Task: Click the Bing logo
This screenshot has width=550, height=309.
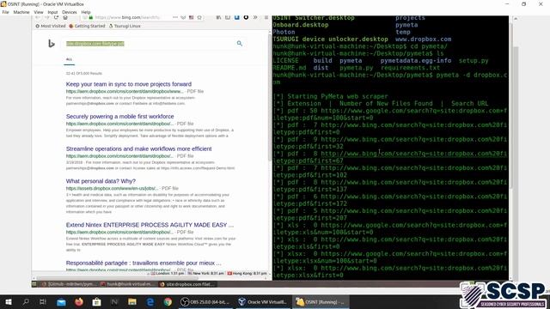Action: [x=52, y=44]
